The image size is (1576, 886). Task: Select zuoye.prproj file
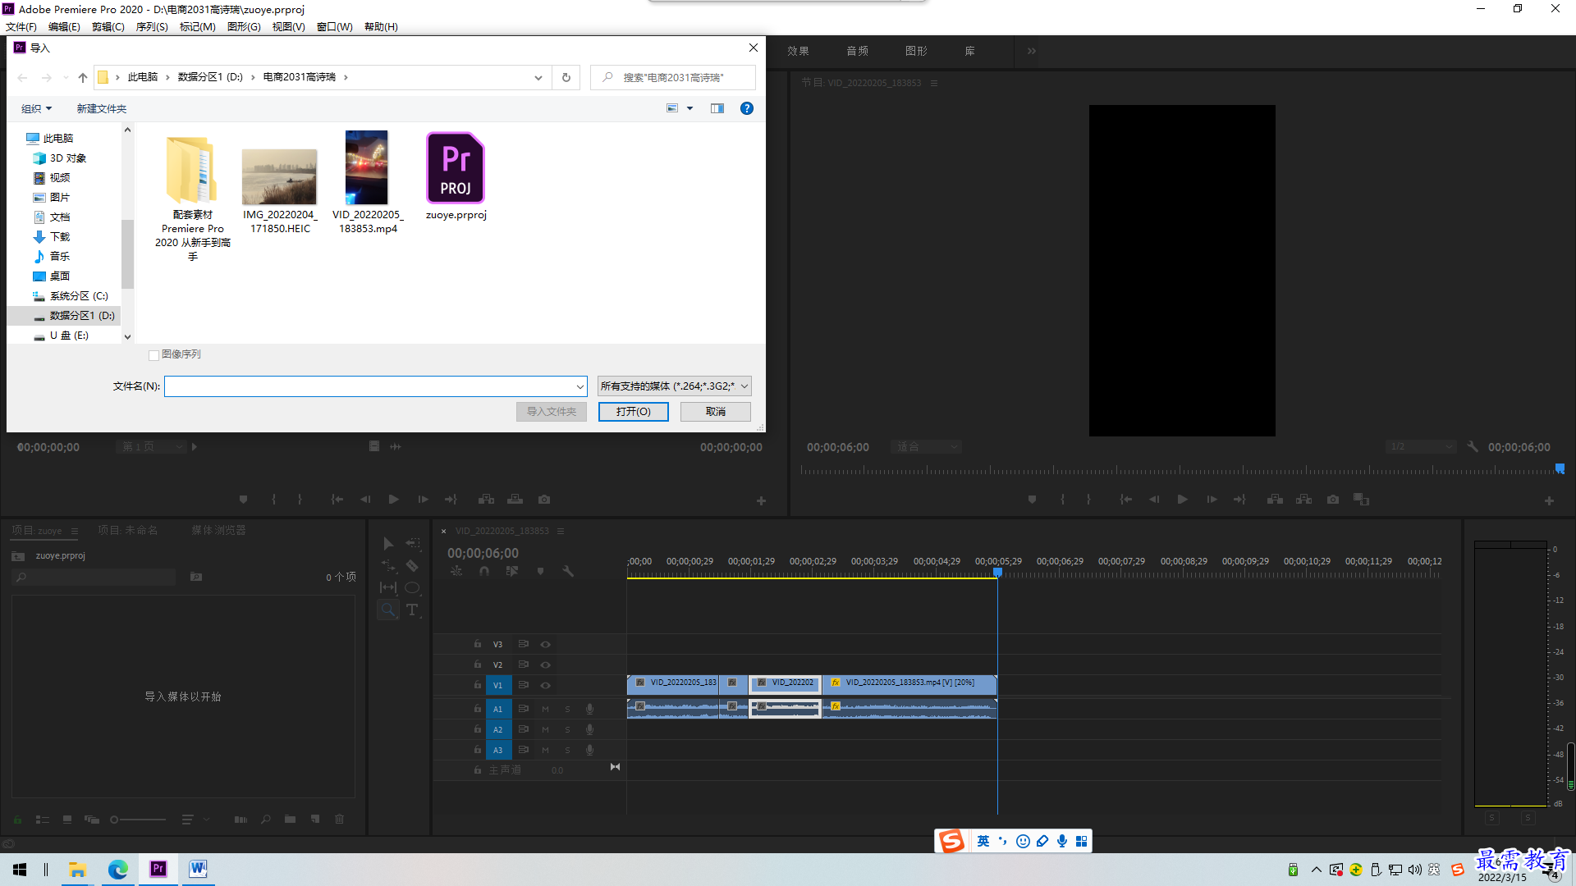point(456,176)
